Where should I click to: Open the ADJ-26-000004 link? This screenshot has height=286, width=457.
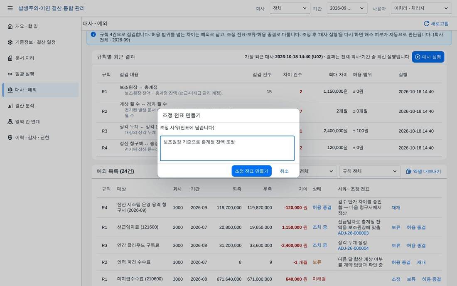(x=353, y=249)
